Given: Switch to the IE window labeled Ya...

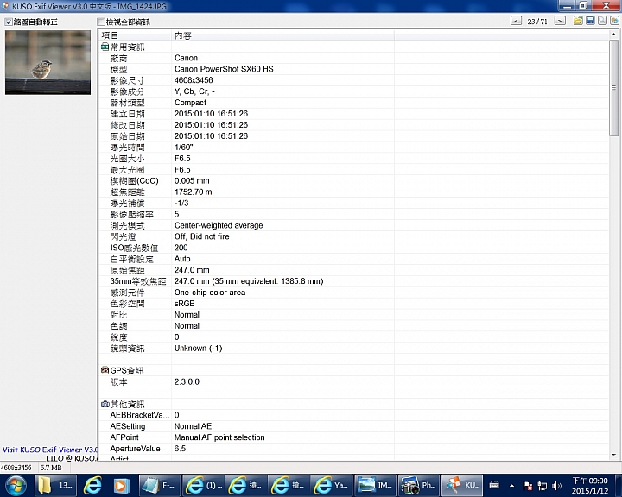Looking at the screenshot, I should (x=332, y=486).
